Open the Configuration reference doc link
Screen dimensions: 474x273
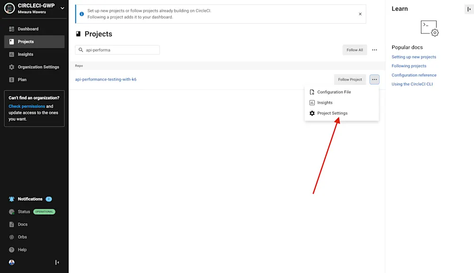[414, 75]
